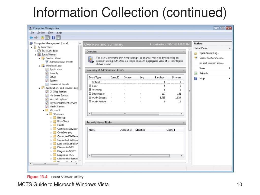Click the Modified column header
Viewport: 260px width, 195px height.
pos(140,130)
